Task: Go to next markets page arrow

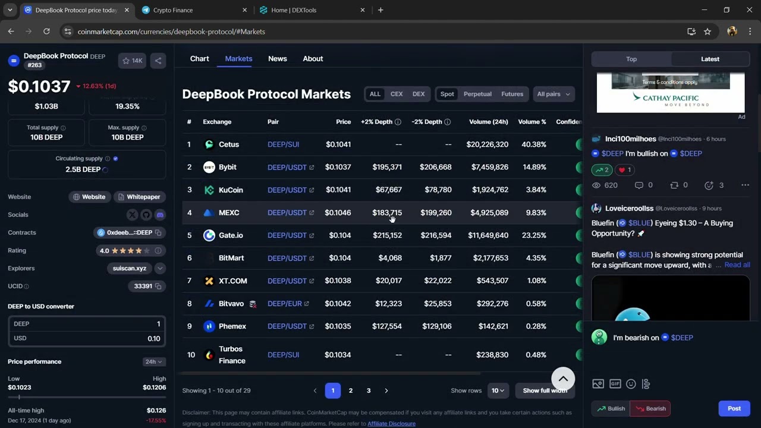Action: (x=386, y=391)
